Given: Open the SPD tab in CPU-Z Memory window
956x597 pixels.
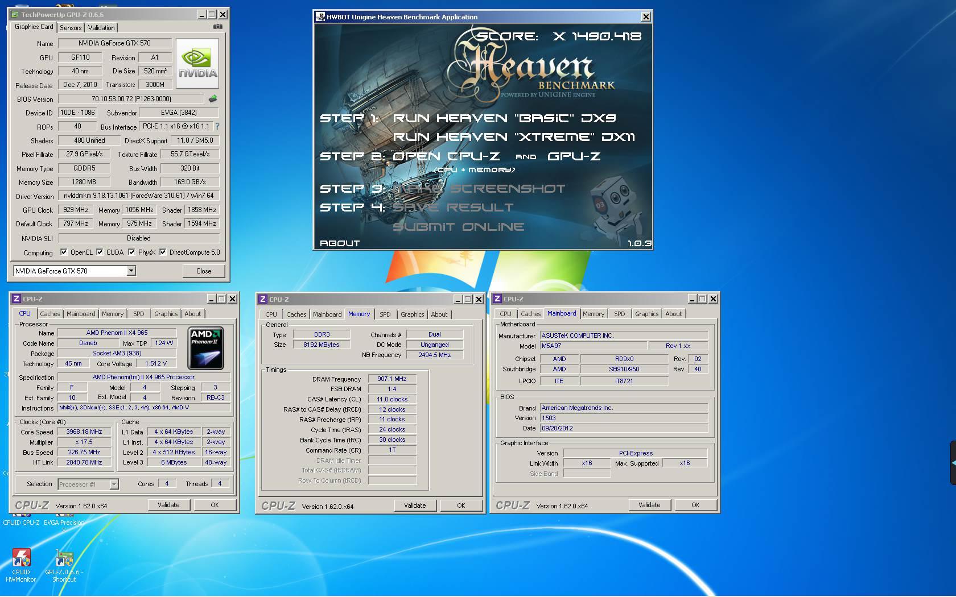Looking at the screenshot, I should 385,314.
